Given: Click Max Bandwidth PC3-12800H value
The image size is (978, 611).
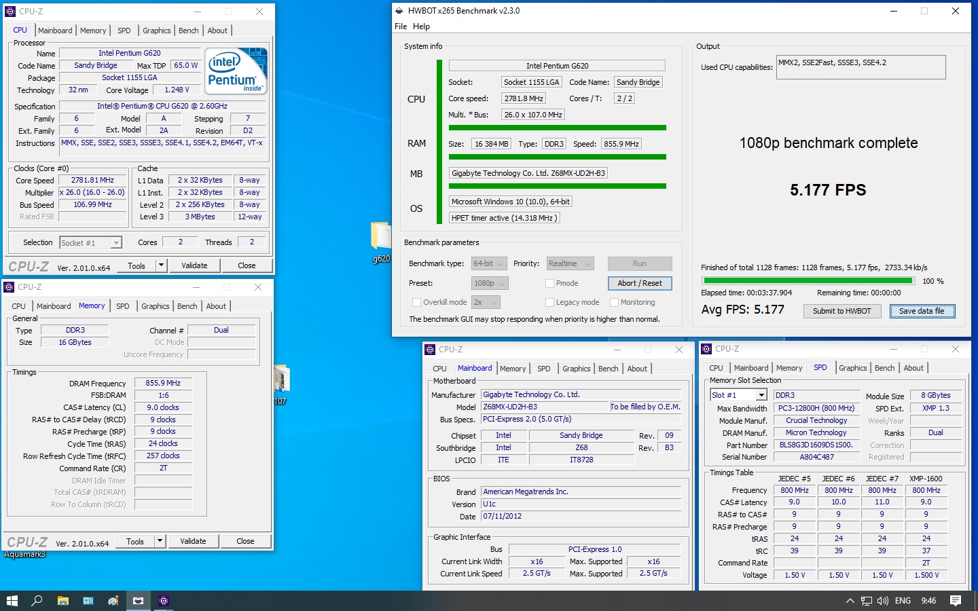Looking at the screenshot, I should coord(816,408).
